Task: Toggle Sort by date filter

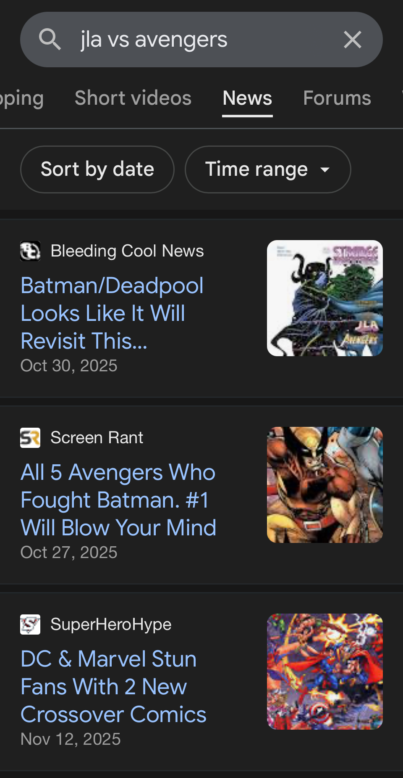Action: click(97, 169)
